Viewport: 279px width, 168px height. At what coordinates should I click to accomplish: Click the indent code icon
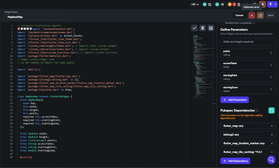[211, 28]
